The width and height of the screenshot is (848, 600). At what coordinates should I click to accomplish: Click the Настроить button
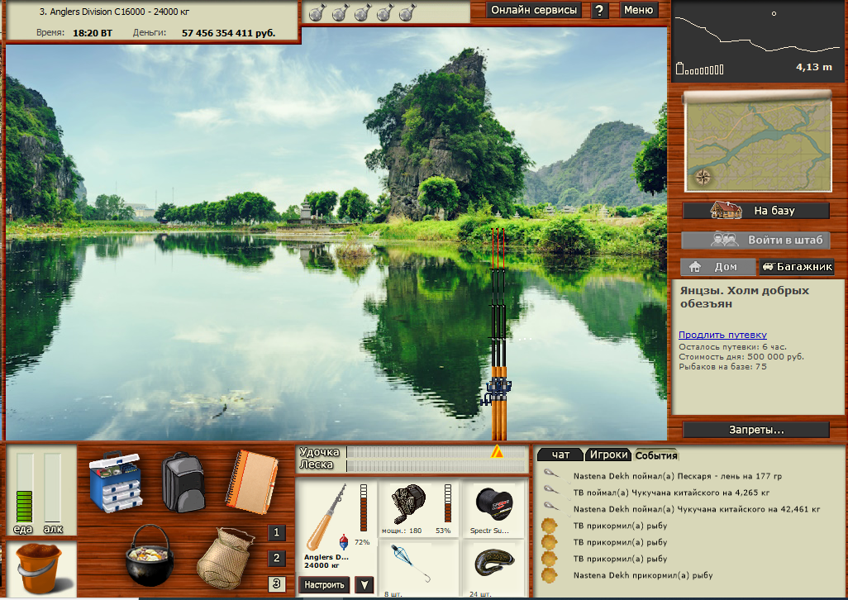pyautogui.click(x=324, y=585)
